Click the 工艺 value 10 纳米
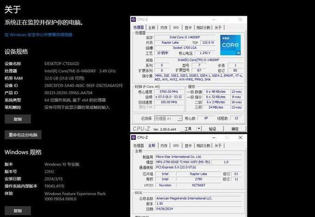 (162, 53)
